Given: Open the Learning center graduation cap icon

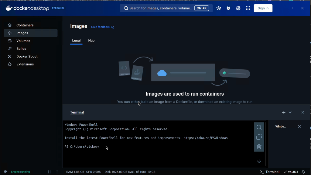Looking at the screenshot, I should tap(219, 8).
